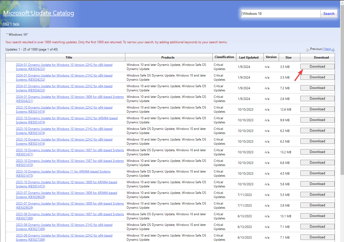This screenshot has height=242, width=344.
Task: Open 2023-07 1809 ARM64 KB5029029 title link
Action: click(66, 195)
